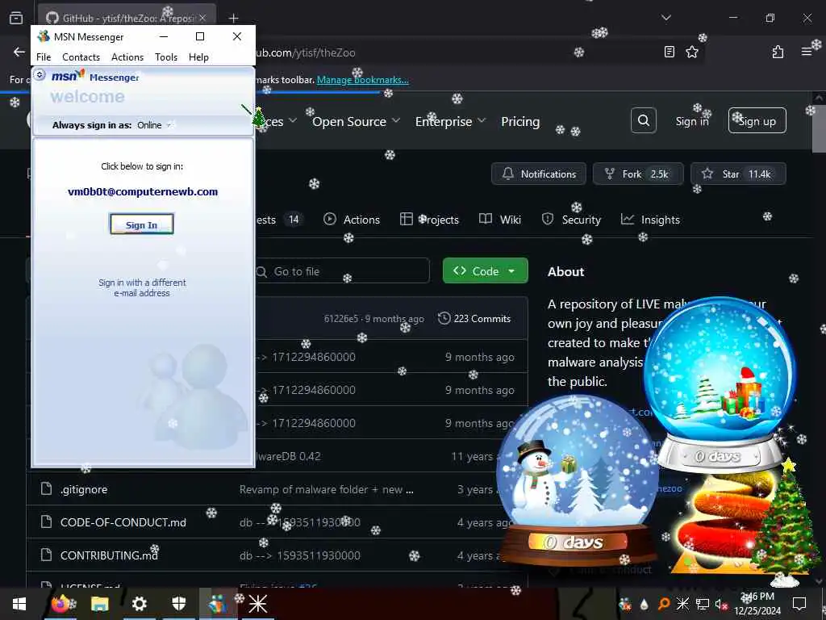This screenshot has height=620, width=826.
Task: Open the repository Insights tab
Action: pyautogui.click(x=650, y=220)
